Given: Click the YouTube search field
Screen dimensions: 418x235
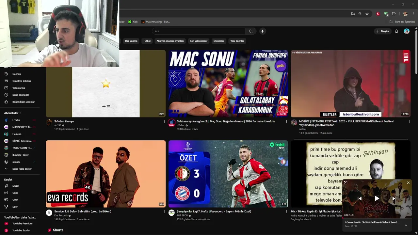Looking at the screenshot, I should coord(199,31).
